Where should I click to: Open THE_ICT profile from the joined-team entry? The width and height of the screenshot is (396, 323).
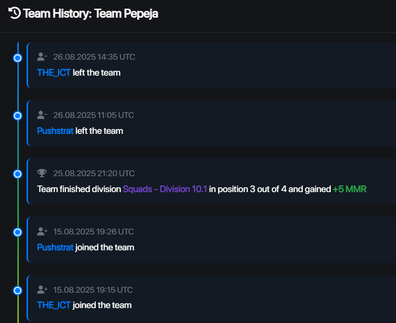point(54,305)
